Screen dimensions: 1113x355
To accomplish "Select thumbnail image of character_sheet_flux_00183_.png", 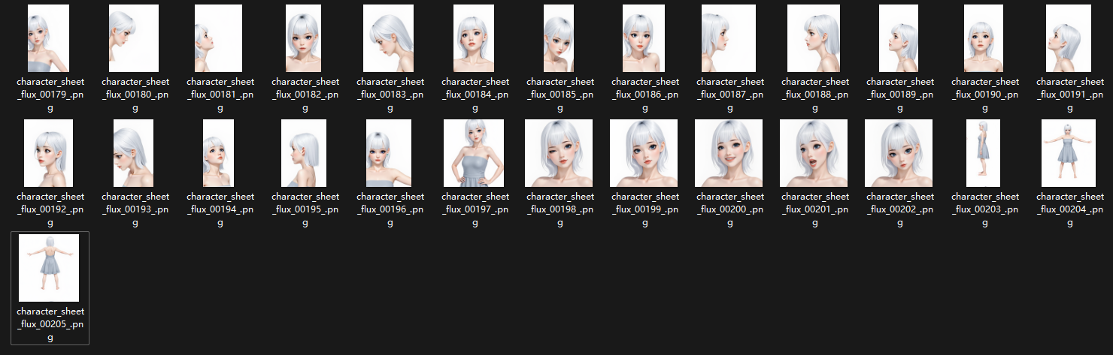I will pos(389,38).
